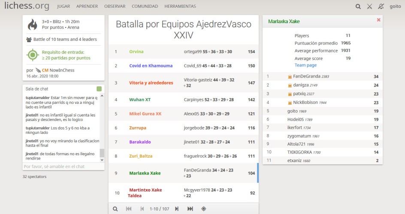This screenshot has height=214, width=405.
Task: Go to the last standings page
Action: click(190, 209)
